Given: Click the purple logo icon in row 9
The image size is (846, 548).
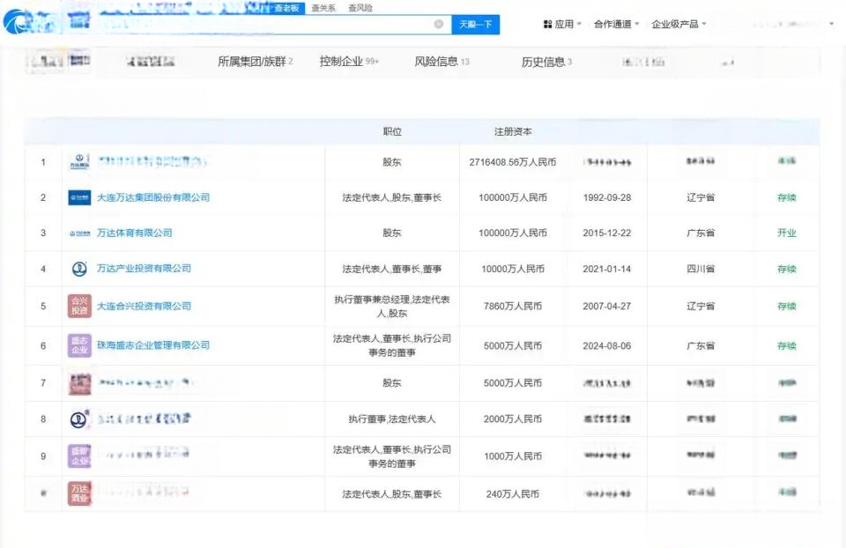Looking at the screenshot, I should coord(79,456).
